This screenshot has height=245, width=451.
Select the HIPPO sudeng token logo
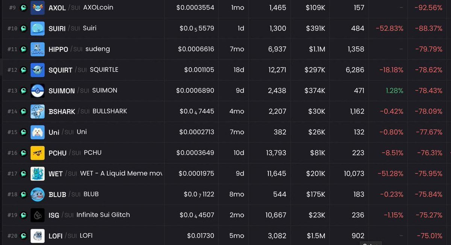(38, 49)
